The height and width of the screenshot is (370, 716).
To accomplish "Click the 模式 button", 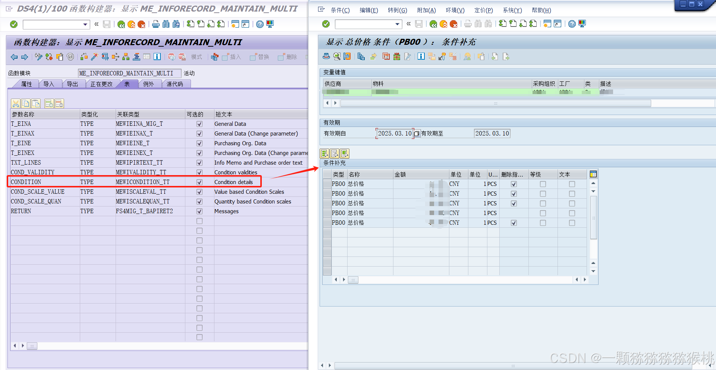I will click(x=197, y=57).
